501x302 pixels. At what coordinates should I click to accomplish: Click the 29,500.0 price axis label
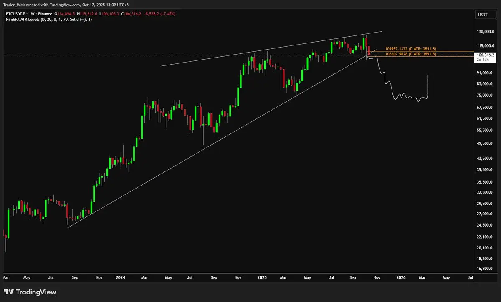pyautogui.click(x=485, y=204)
